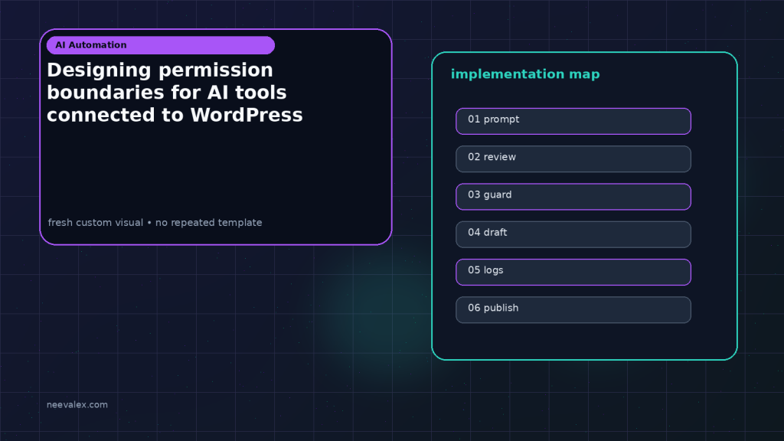Click 'fresh custom visual • no repeated template' text
Viewport: 784px width, 441px height.
155,223
